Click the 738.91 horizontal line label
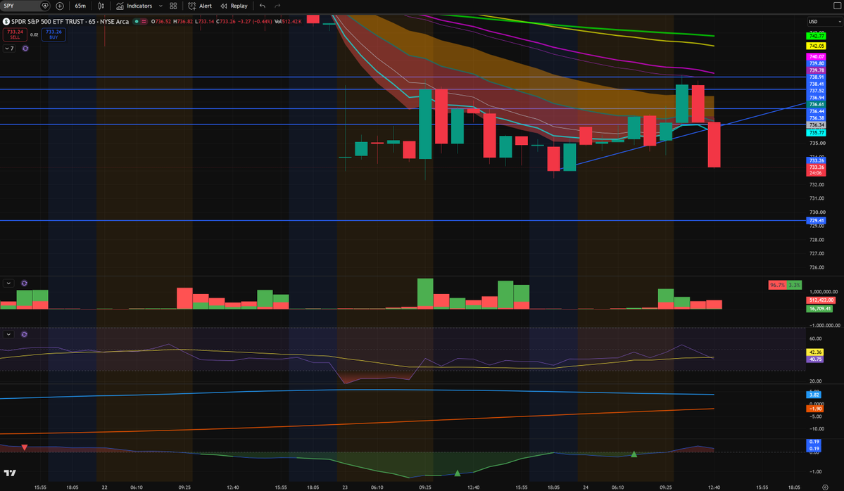The height and width of the screenshot is (491, 844). [x=816, y=77]
